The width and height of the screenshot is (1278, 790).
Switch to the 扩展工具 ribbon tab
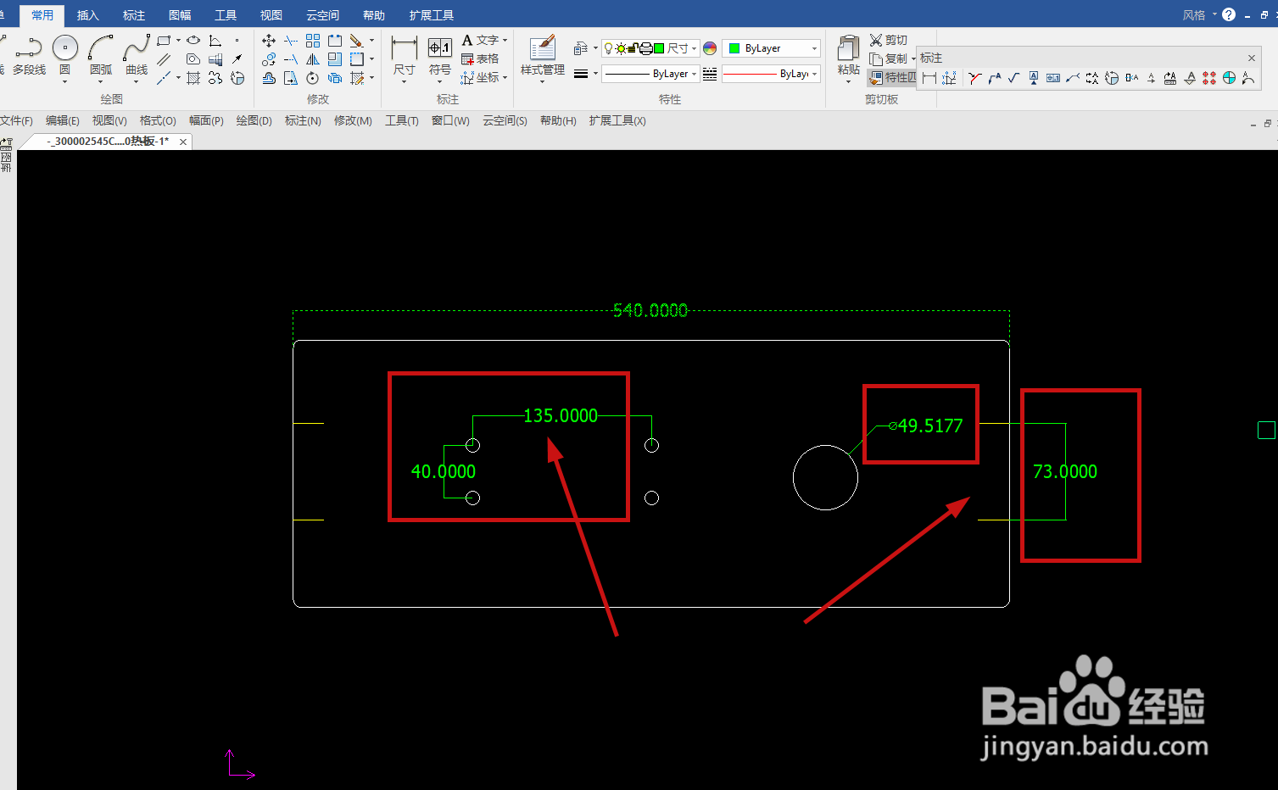pos(432,15)
